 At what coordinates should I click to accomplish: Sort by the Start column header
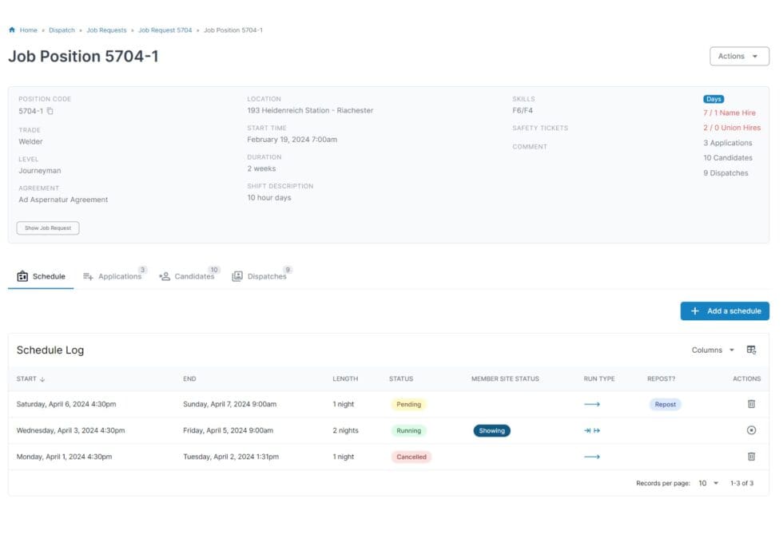28,378
